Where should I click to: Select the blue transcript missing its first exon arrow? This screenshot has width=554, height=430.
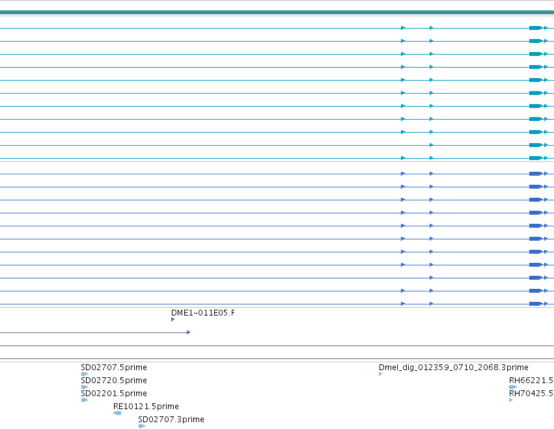coord(277,278)
